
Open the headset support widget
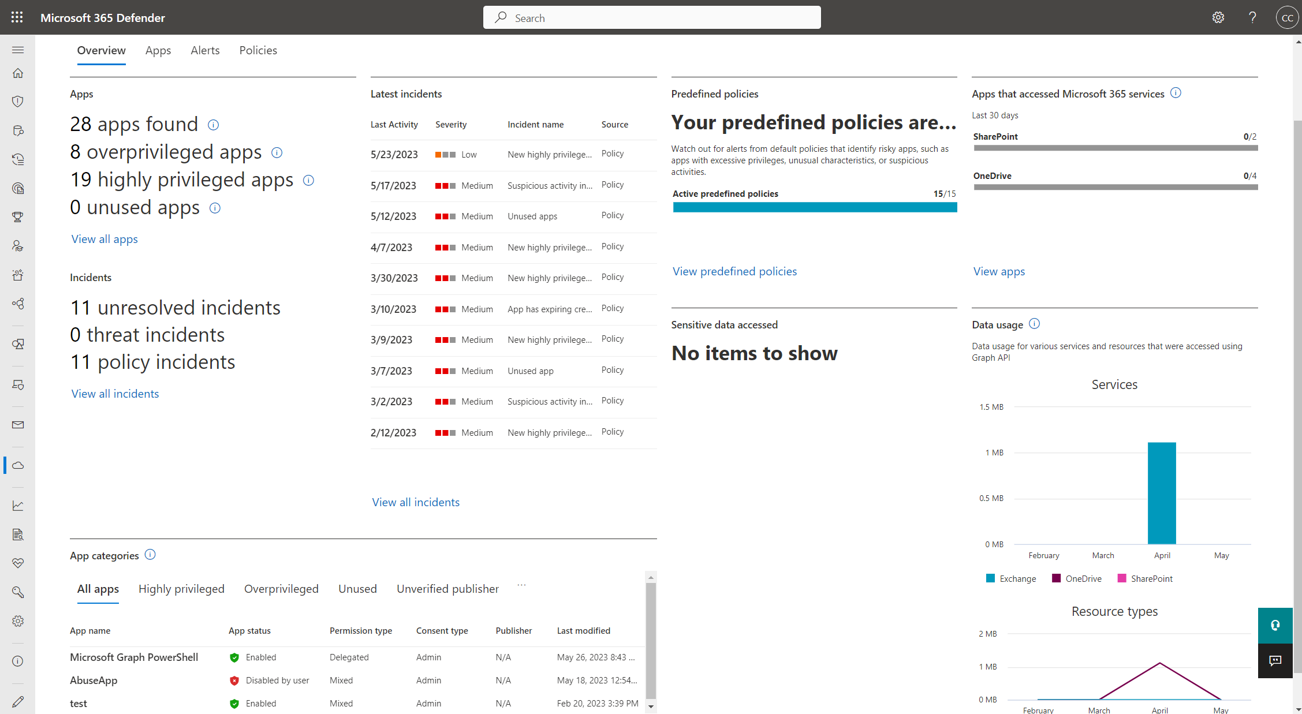click(x=1275, y=625)
